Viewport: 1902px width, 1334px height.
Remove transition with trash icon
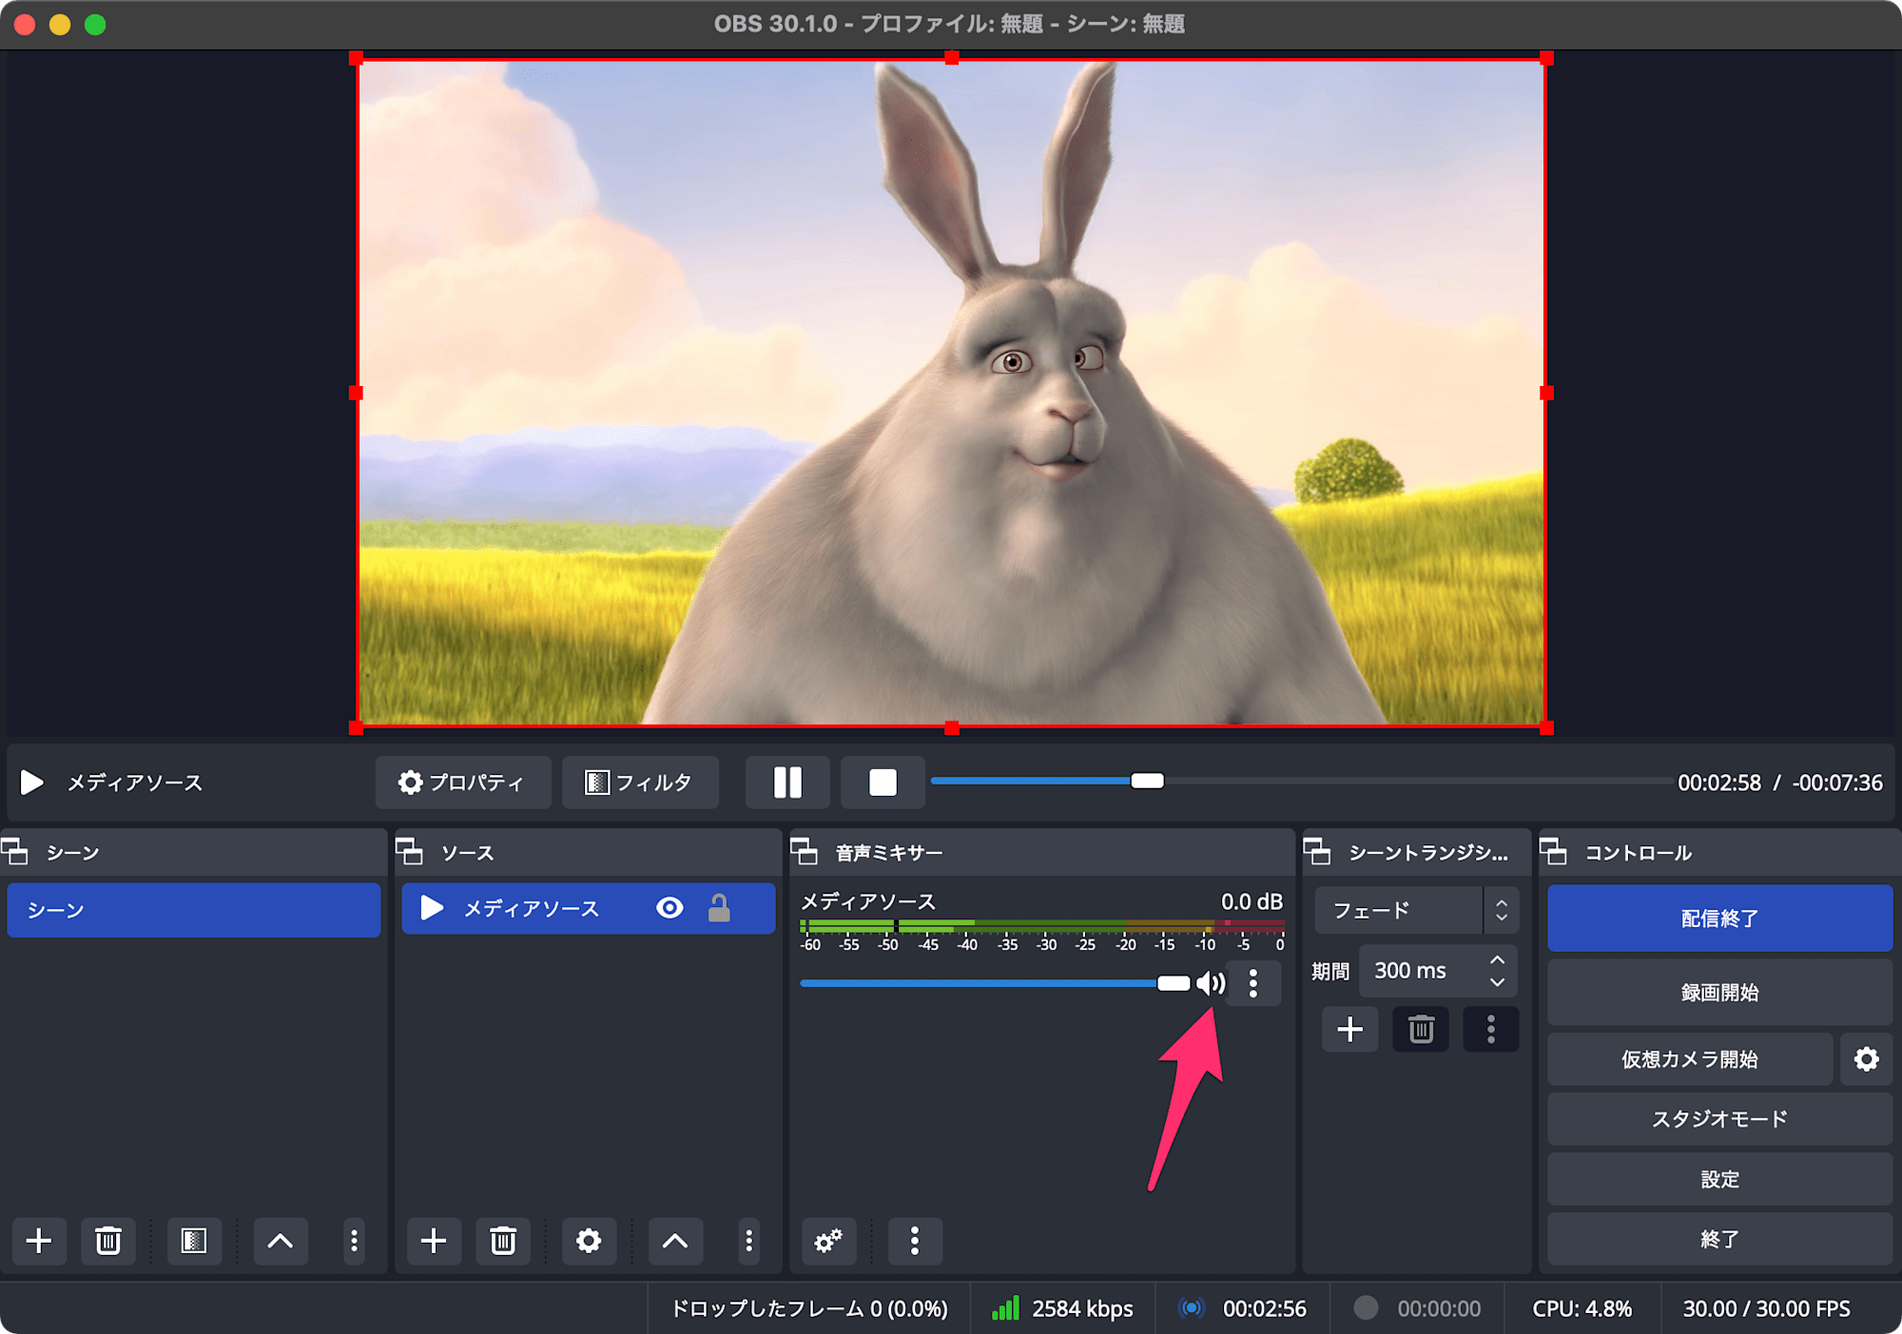pyautogui.click(x=1421, y=1029)
